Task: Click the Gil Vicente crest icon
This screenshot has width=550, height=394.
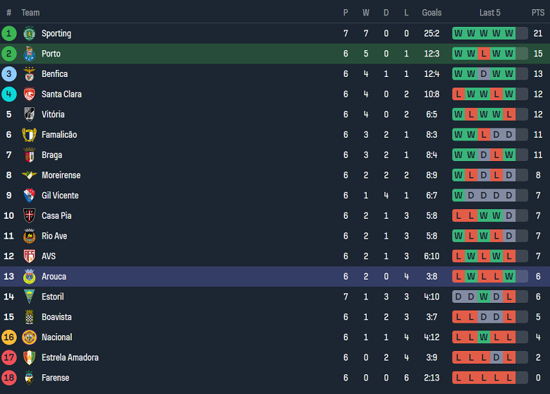Action: pyautogui.click(x=29, y=196)
